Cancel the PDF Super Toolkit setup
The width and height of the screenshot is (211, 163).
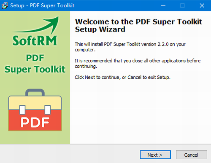(191, 155)
